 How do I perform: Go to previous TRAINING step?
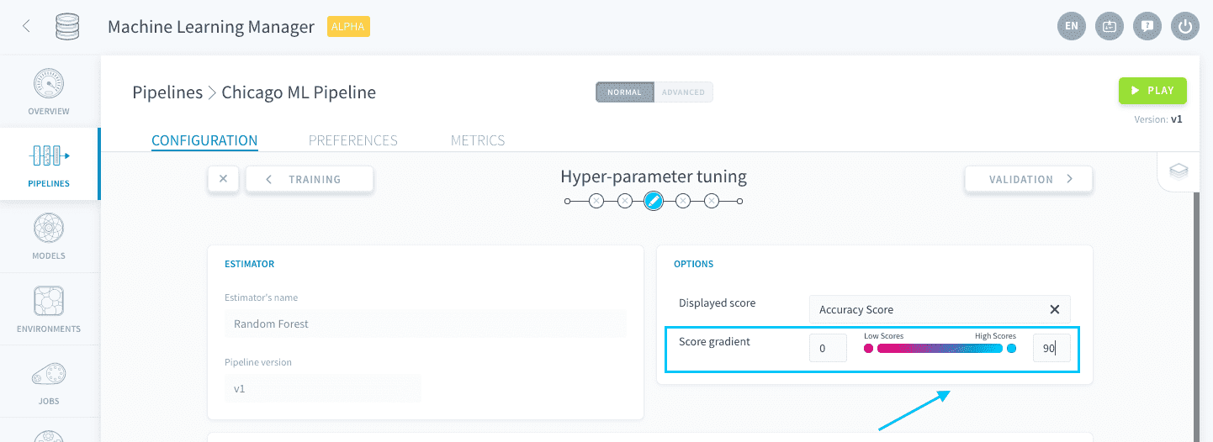310,179
